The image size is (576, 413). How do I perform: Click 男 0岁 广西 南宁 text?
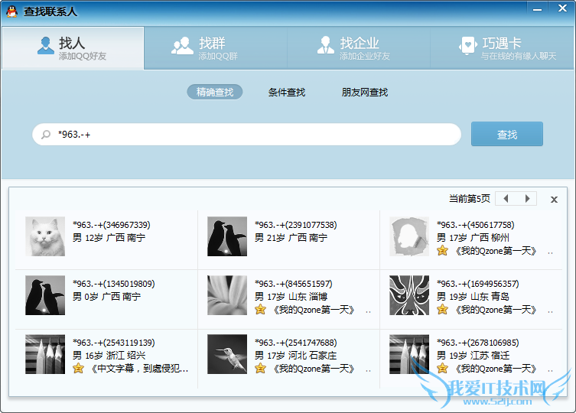(106, 297)
